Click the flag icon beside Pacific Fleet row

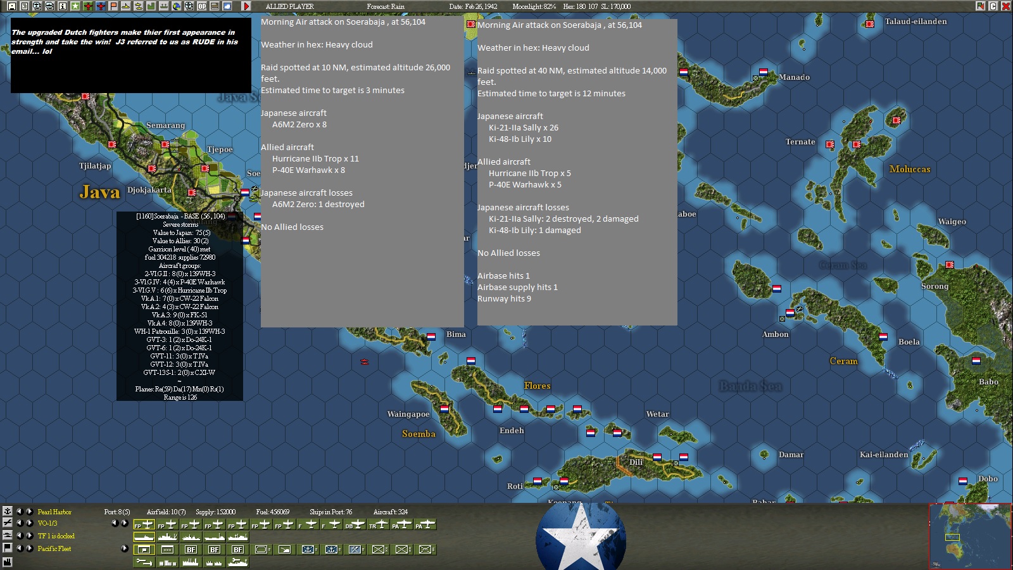[8, 548]
